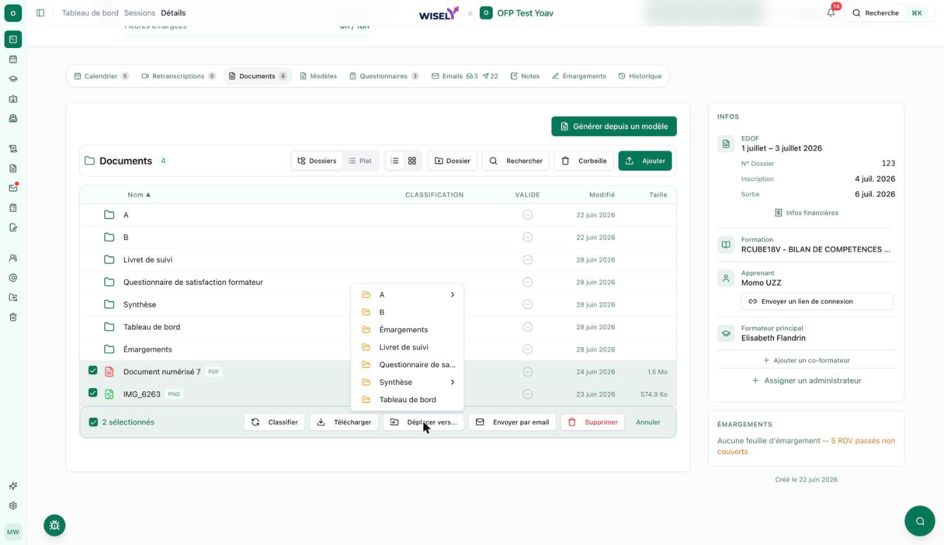Expand folder A submenu arrow

click(452, 295)
